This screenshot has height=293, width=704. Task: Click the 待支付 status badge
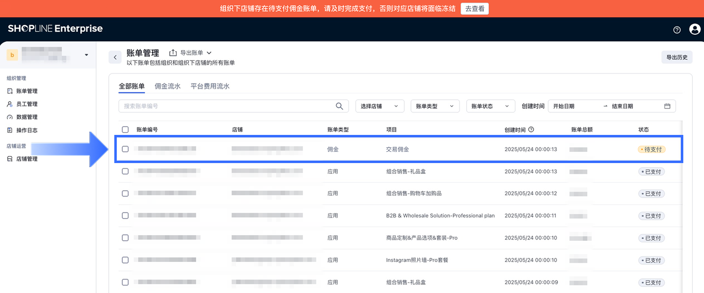click(x=652, y=149)
